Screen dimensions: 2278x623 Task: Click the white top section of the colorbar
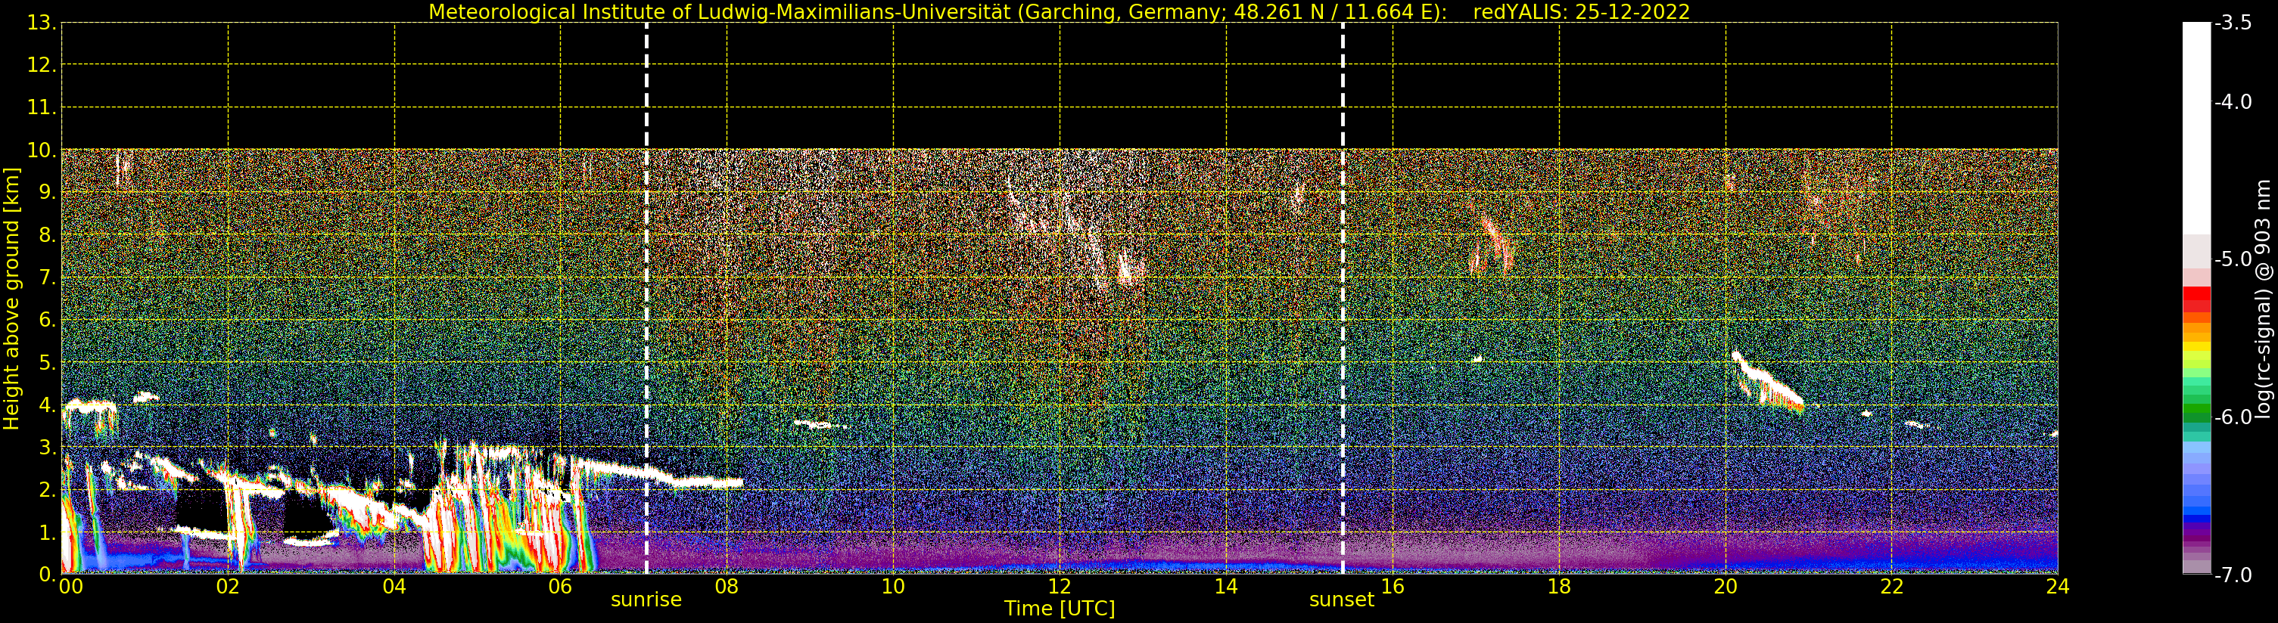pyautogui.click(x=2196, y=128)
